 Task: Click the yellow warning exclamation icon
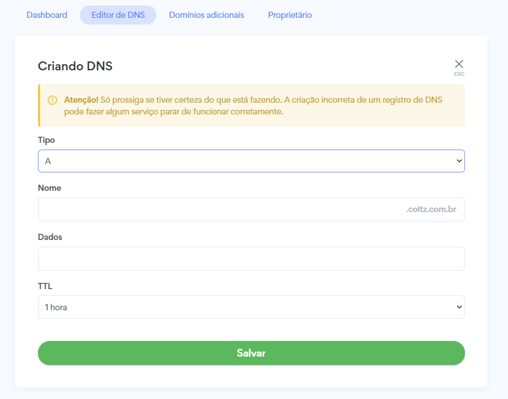[x=52, y=100]
